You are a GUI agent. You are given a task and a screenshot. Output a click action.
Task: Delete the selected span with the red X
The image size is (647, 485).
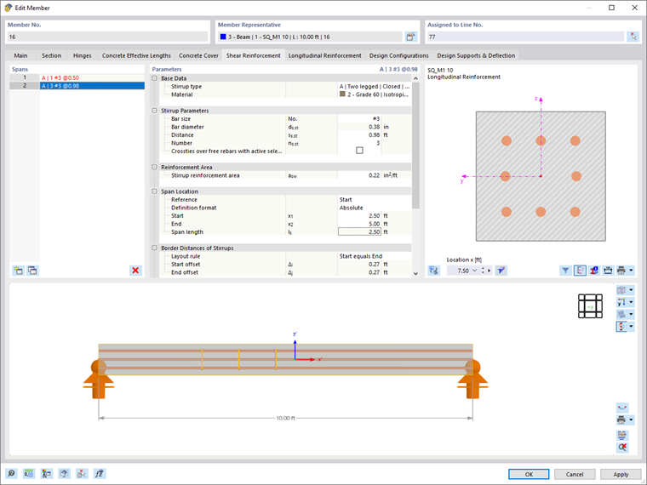coord(135,271)
